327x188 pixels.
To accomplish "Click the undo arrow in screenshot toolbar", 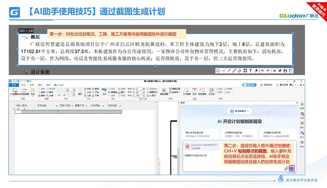I will point(263,71).
